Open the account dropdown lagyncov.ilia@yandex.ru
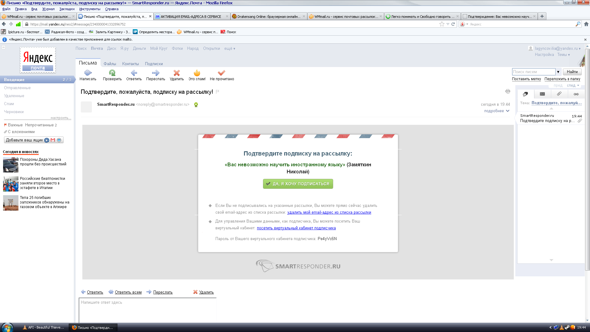 click(x=558, y=49)
